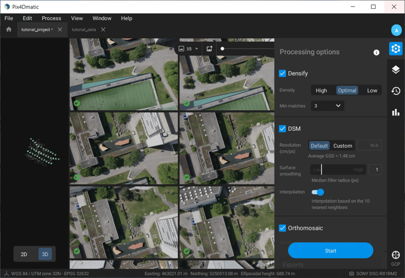Click the Start button
This screenshot has width=405, height=278.
pyautogui.click(x=330, y=250)
